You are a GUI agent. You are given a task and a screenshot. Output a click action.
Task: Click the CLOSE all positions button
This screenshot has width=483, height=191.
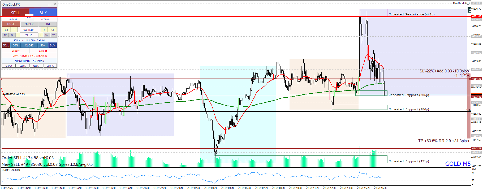coord(29,45)
